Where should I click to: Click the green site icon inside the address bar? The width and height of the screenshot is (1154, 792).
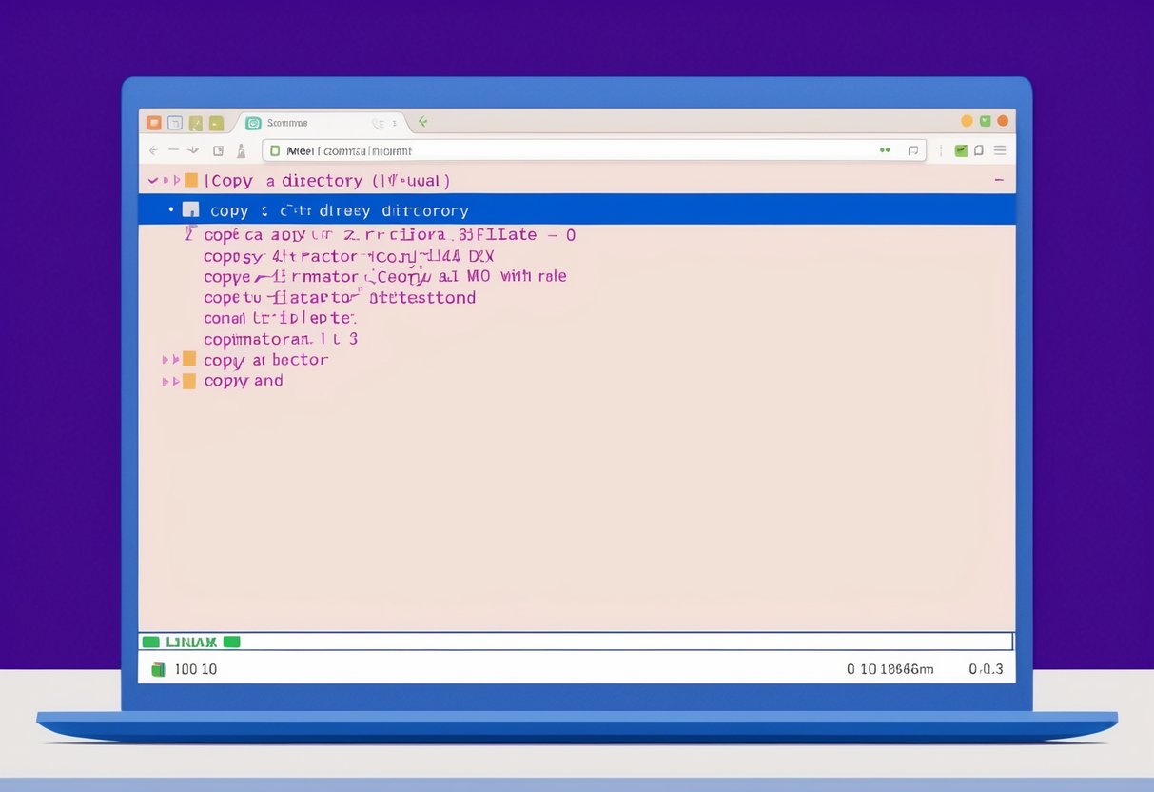pos(275,149)
